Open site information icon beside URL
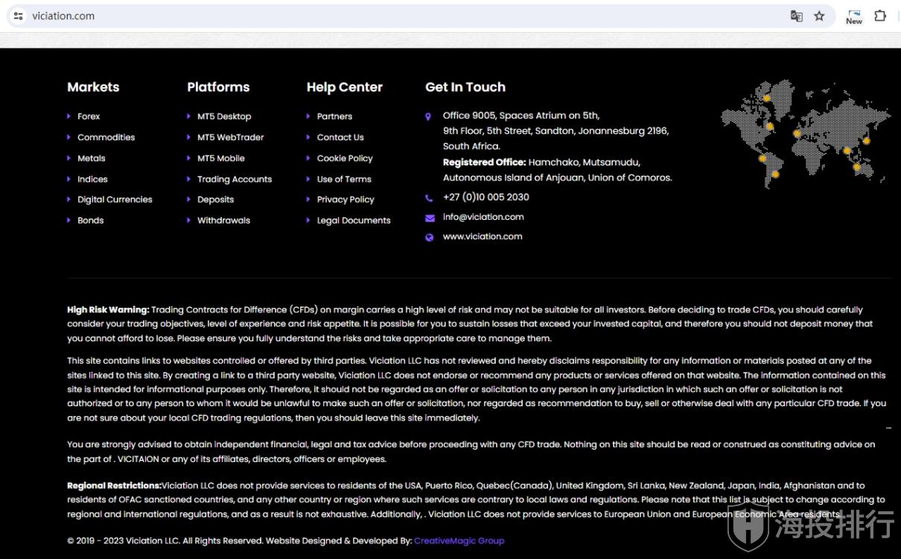Viewport: 901px width, 559px height. tap(19, 16)
